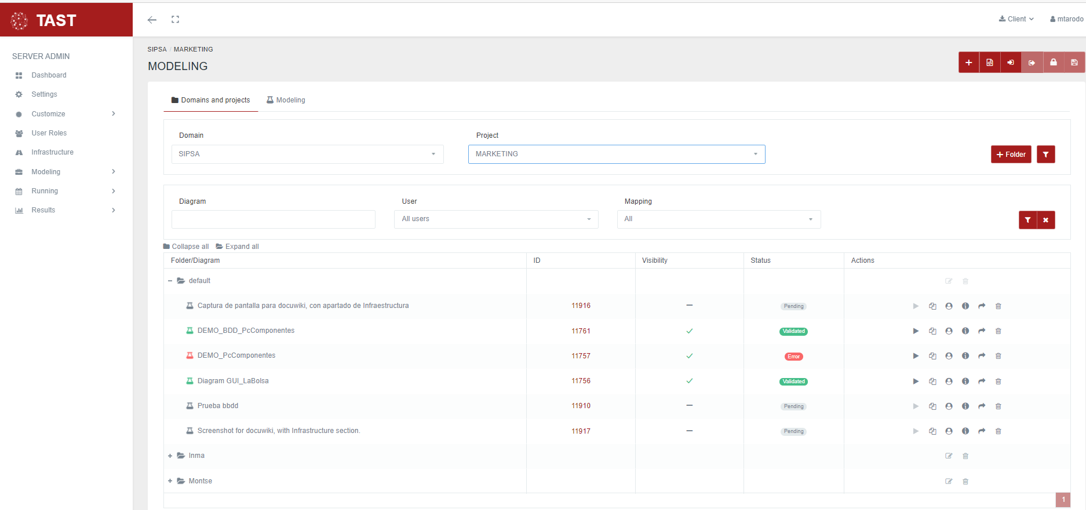Screen dimensions: 1086x510
Task: Switch to the Modeling tab
Action: click(x=286, y=100)
